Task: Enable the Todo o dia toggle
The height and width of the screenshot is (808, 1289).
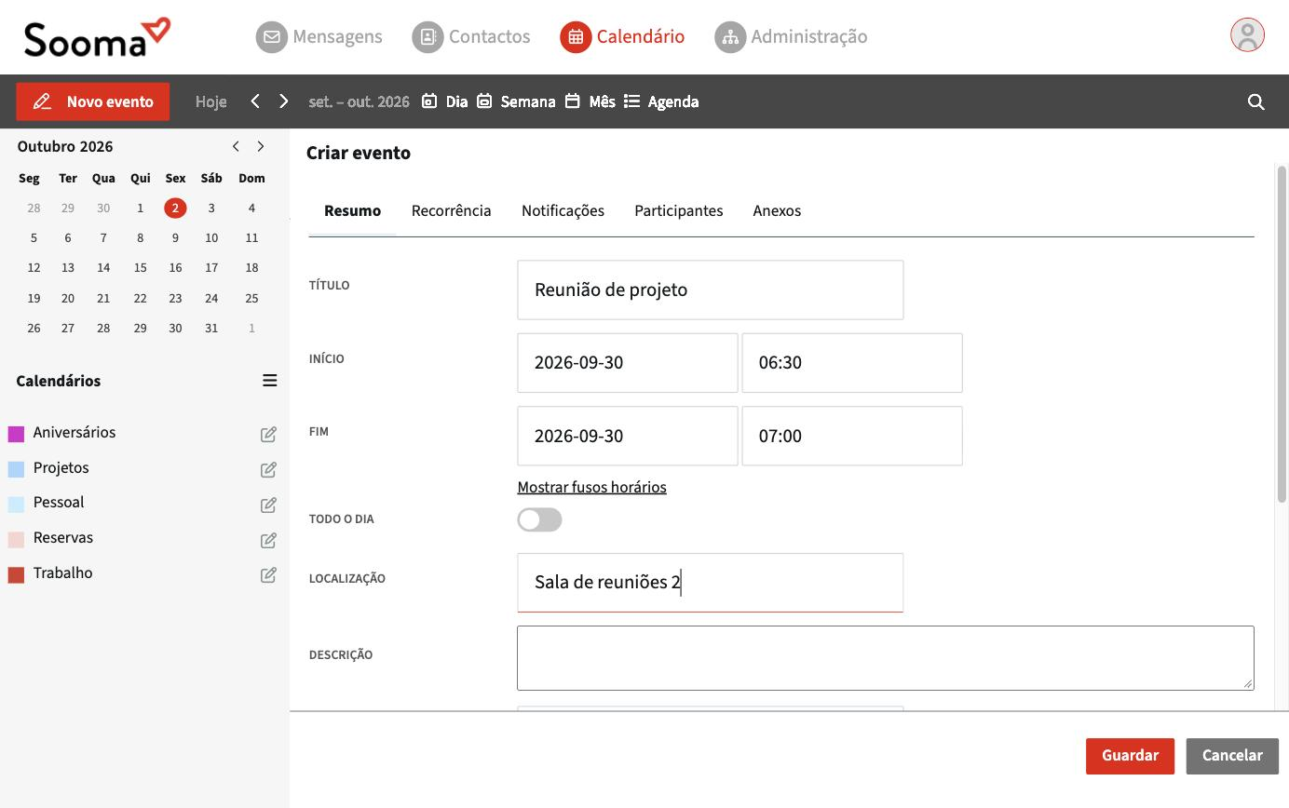Action: pos(539,519)
